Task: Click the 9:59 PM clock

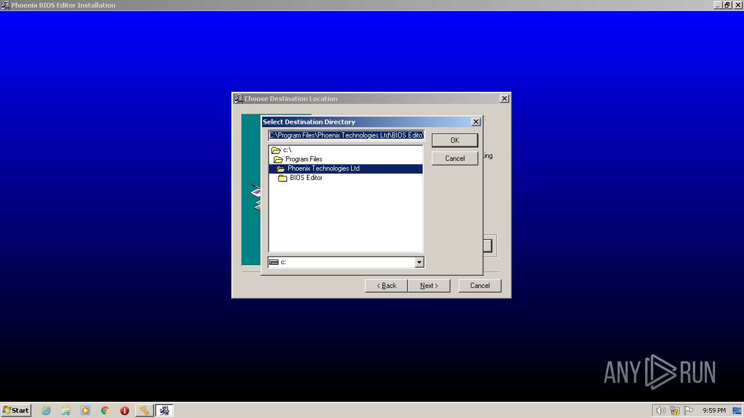Action: (x=714, y=410)
